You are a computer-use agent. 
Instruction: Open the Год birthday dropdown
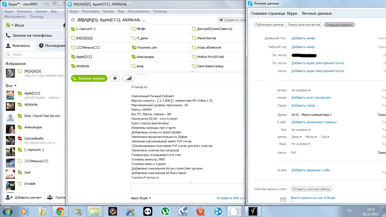coord(325,137)
